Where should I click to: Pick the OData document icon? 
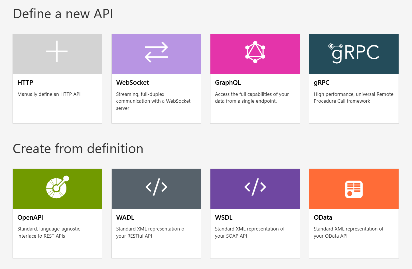point(354,189)
